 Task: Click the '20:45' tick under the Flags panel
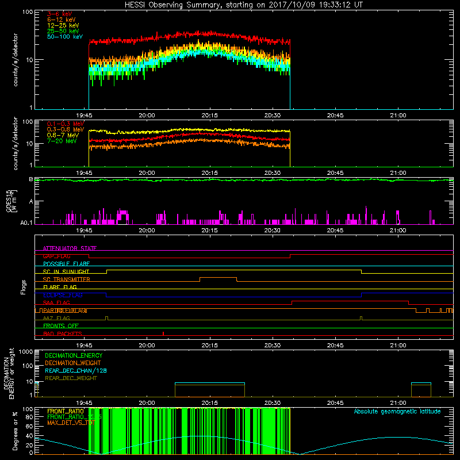(335, 346)
